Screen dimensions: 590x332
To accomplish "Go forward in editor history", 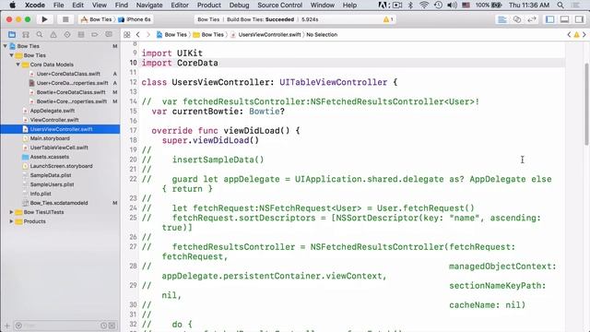I will click(147, 35).
